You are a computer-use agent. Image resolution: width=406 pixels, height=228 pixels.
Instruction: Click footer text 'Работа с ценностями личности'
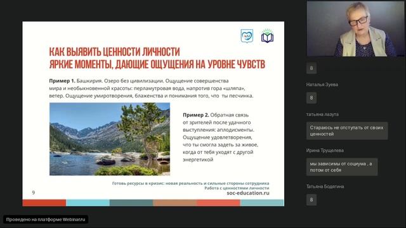coord(237,188)
